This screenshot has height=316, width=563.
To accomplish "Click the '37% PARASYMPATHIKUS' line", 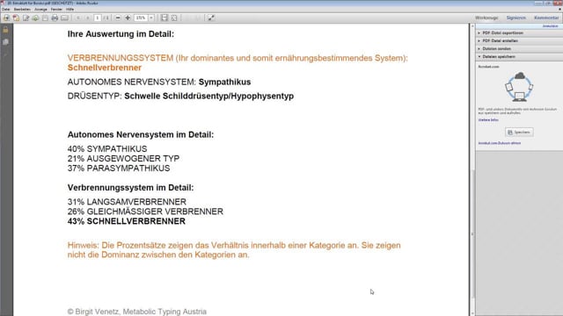I will 119,168.
